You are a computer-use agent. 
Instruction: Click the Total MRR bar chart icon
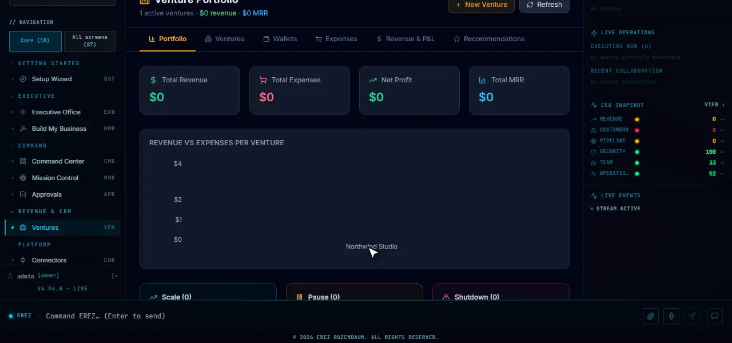pos(483,80)
